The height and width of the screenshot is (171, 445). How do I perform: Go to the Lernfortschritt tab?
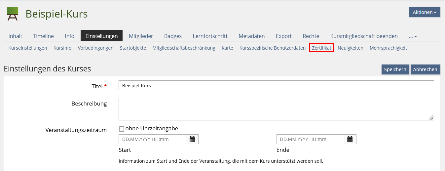click(210, 36)
